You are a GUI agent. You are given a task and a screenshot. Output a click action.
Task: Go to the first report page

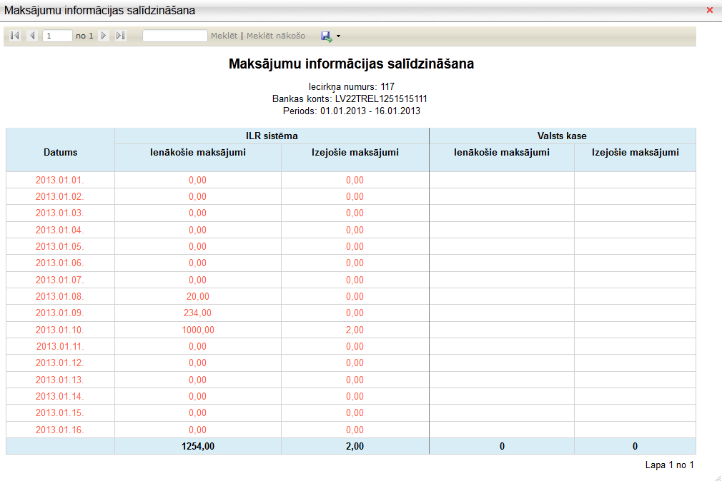(15, 36)
